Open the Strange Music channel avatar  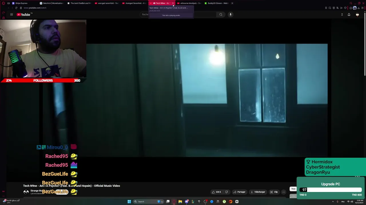coord(26,192)
